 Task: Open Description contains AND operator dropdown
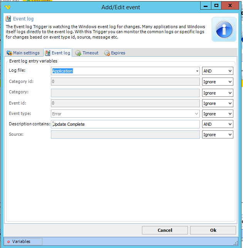click(218, 124)
